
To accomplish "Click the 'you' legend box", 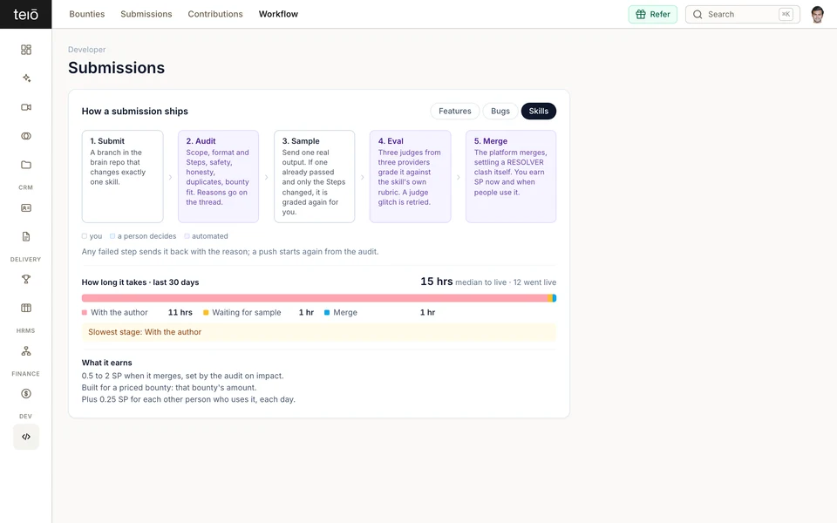I will click(x=85, y=236).
